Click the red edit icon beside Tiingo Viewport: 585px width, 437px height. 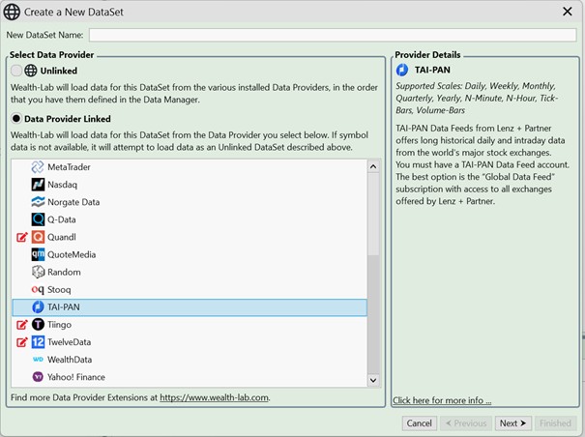pyautogui.click(x=22, y=325)
